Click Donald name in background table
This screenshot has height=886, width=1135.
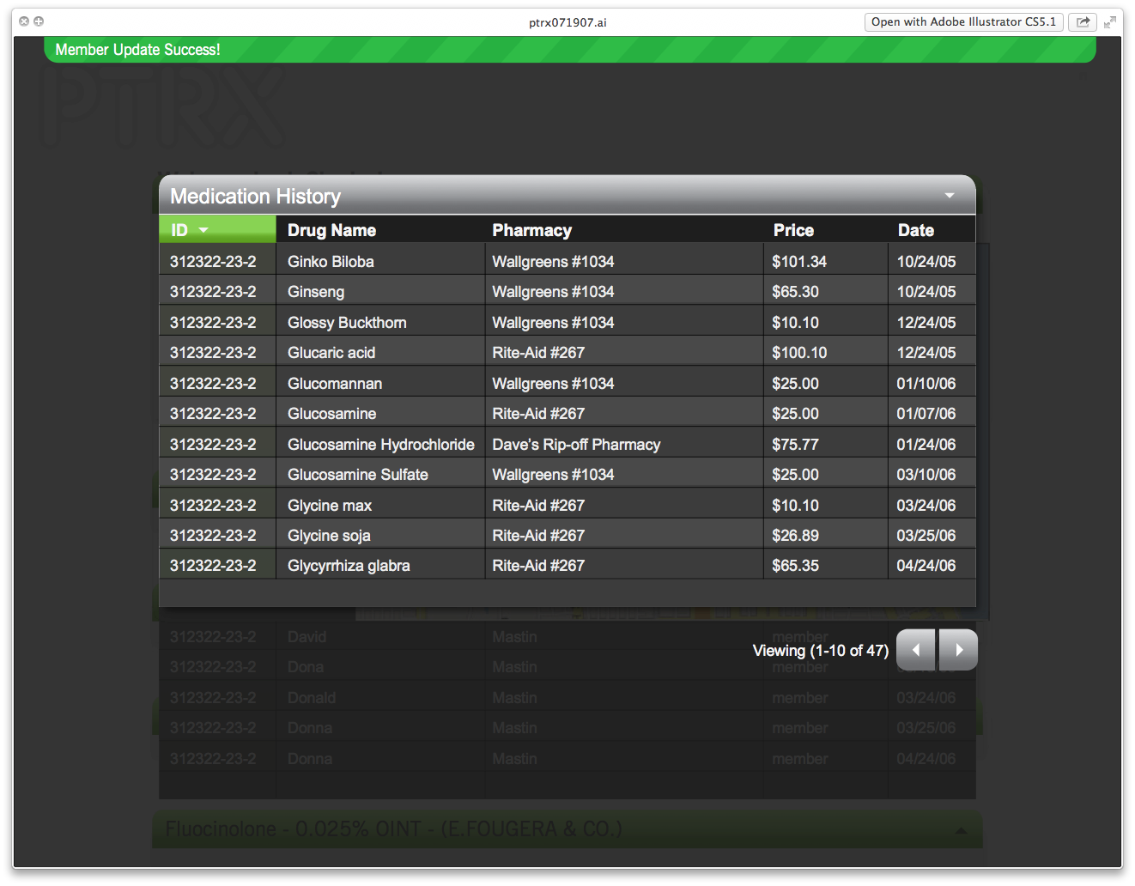click(312, 698)
